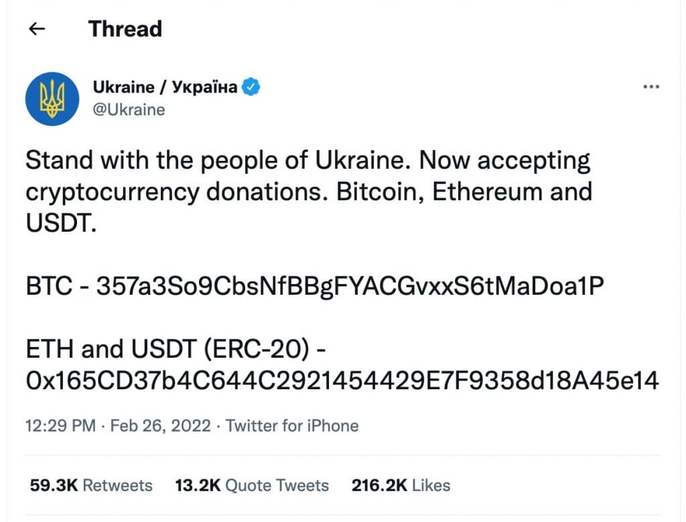686x522 pixels.
Task: View the 13.2K Quote Tweets list
Action: [x=252, y=485]
